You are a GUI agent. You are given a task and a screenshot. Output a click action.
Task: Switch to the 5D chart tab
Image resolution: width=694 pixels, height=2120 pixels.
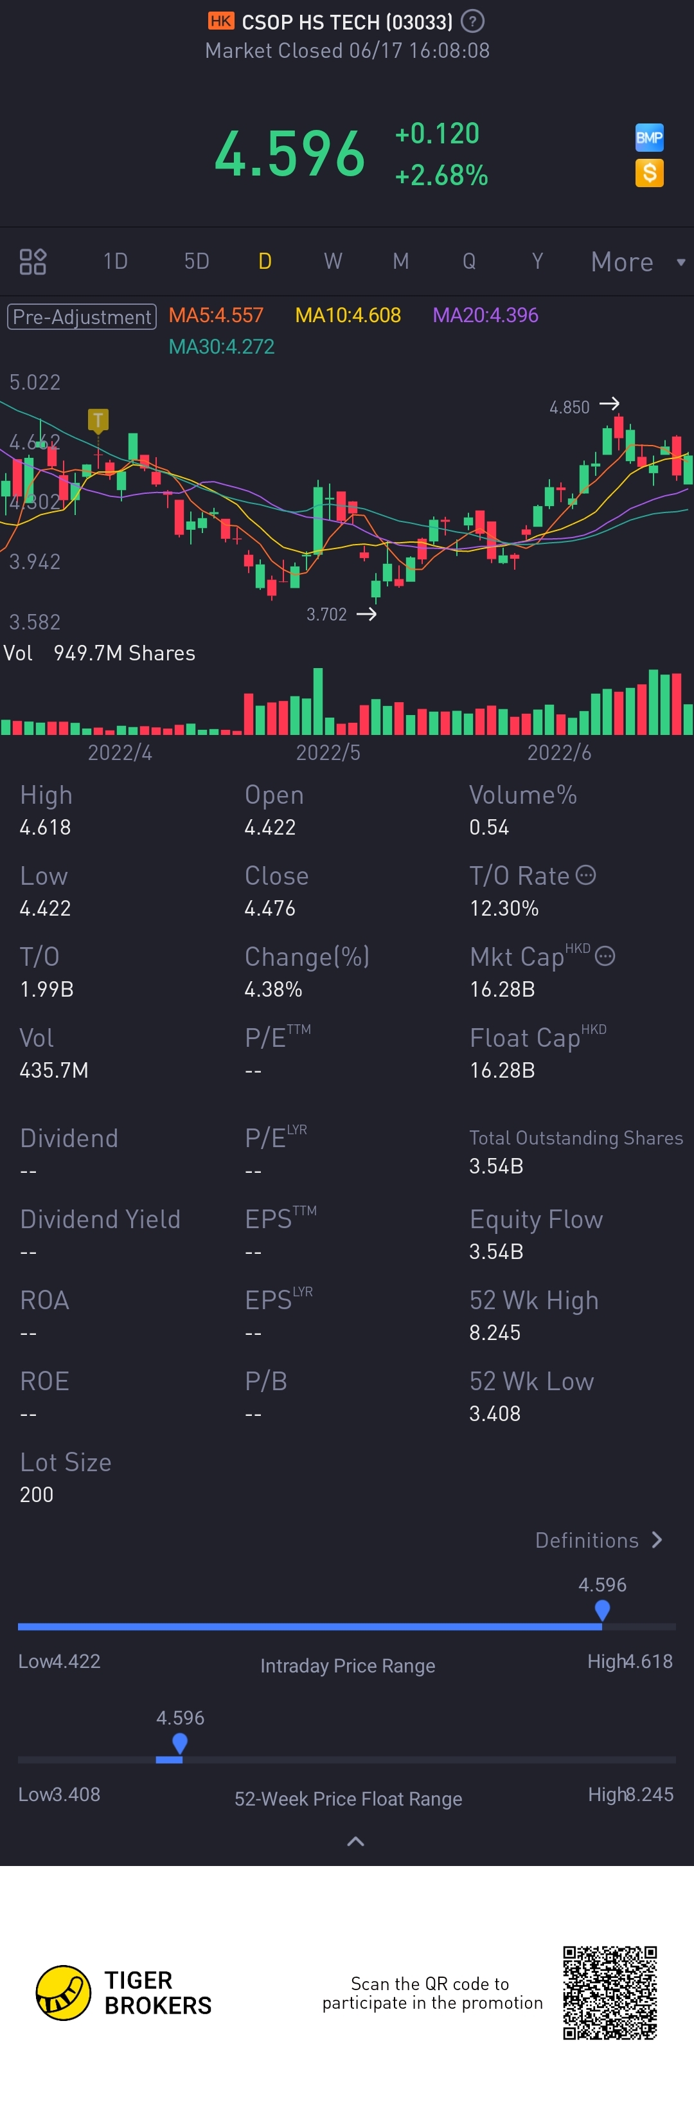coord(197,262)
